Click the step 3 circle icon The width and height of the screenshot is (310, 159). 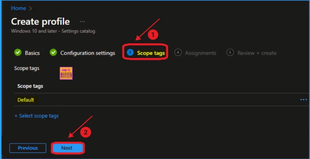pyautogui.click(x=130, y=52)
